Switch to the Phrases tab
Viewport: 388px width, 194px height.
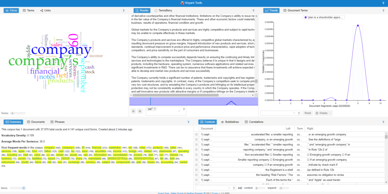pyautogui.click(x=58, y=122)
